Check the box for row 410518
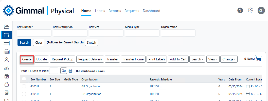This screenshot has height=101, width=268. coord(24,94)
